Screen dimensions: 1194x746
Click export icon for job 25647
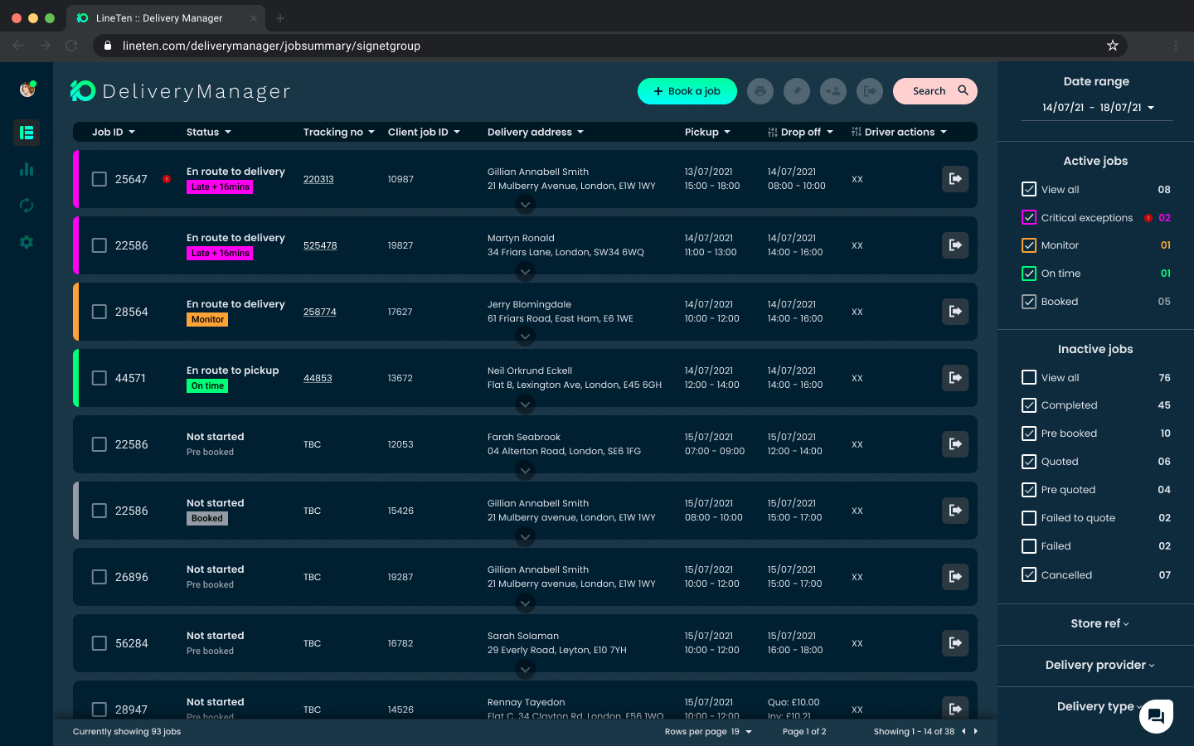(x=955, y=179)
